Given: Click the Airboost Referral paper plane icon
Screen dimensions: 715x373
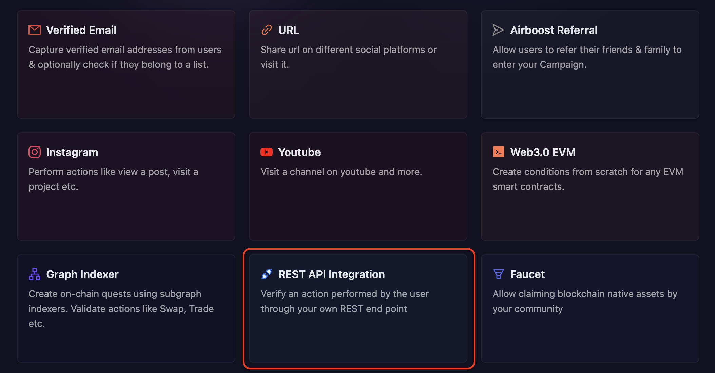Looking at the screenshot, I should [498, 30].
